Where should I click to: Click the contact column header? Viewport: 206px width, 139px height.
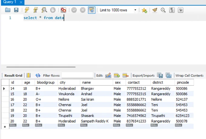coord(138,82)
